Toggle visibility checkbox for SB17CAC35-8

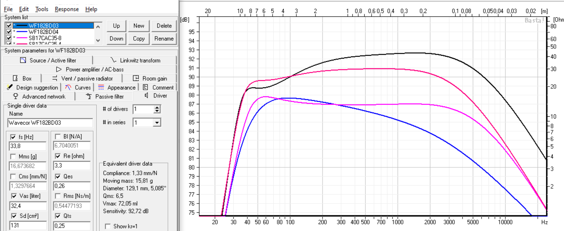tap(9, 38)
